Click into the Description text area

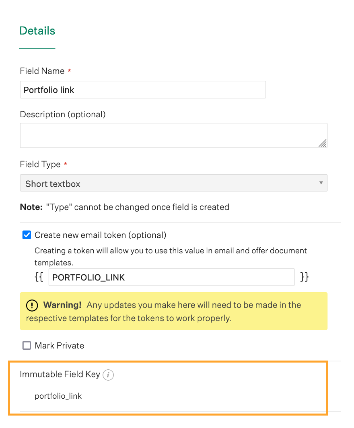tap(173, 135)
